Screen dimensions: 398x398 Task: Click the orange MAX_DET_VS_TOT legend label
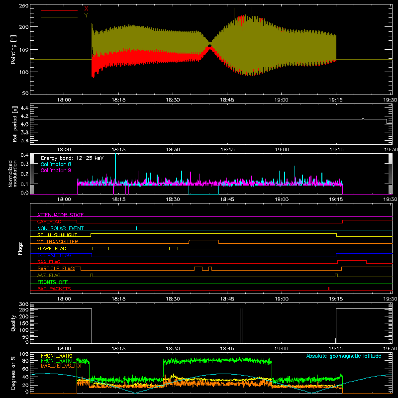pyautogui.click(x=61, y=366)
